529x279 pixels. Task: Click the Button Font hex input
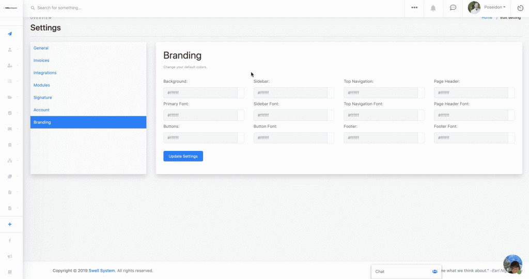(290, 137)
